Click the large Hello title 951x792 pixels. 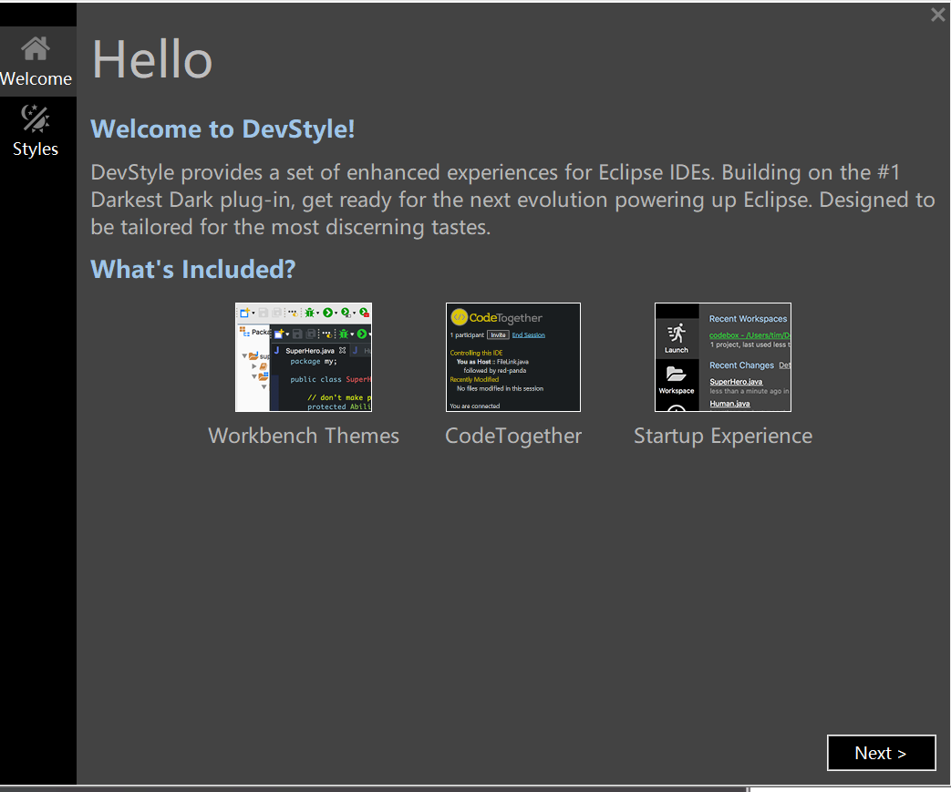152,59
